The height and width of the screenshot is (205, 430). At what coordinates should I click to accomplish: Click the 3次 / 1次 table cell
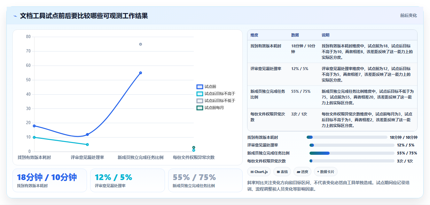coord(299,114)
